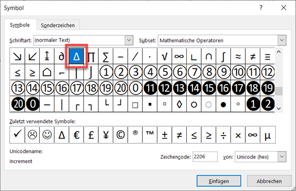Select Delta in the recently used symbols row

click(x=62, y=135)
